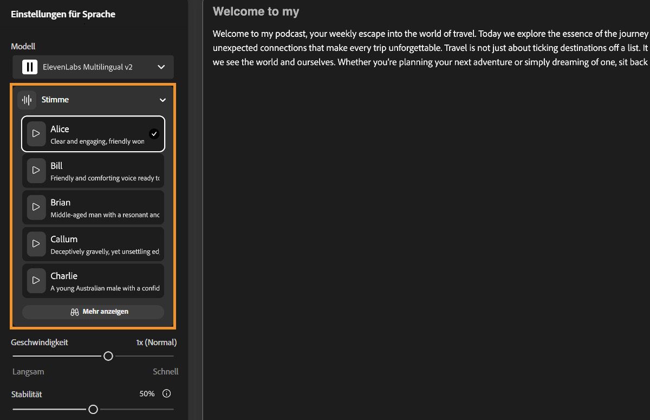
Task: Play Bill voice preview
Action: pos(36,170)
